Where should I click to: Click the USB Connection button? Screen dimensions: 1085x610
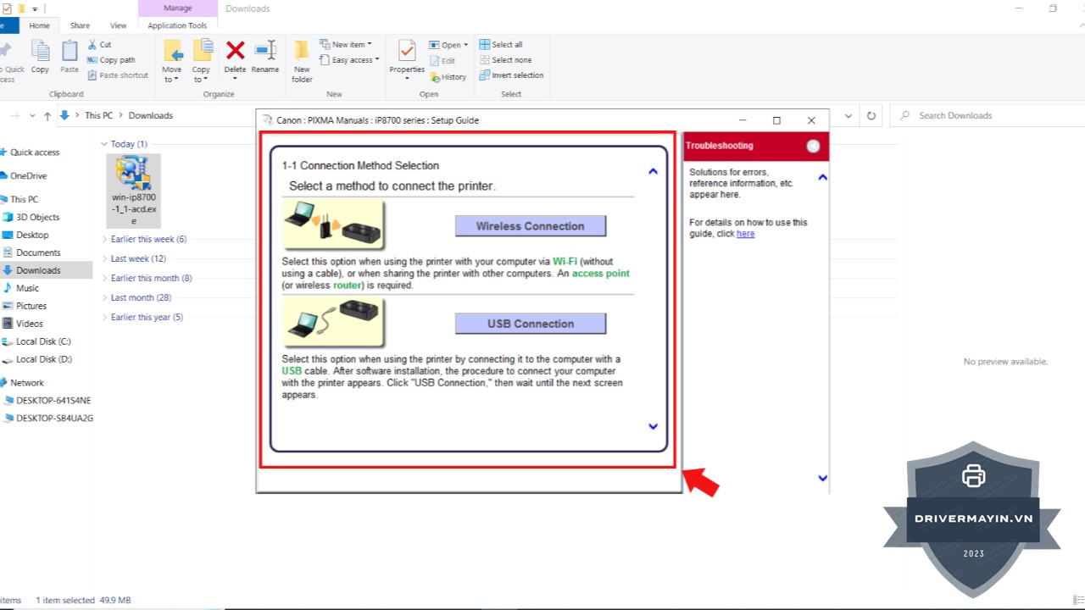pos(530,324)
